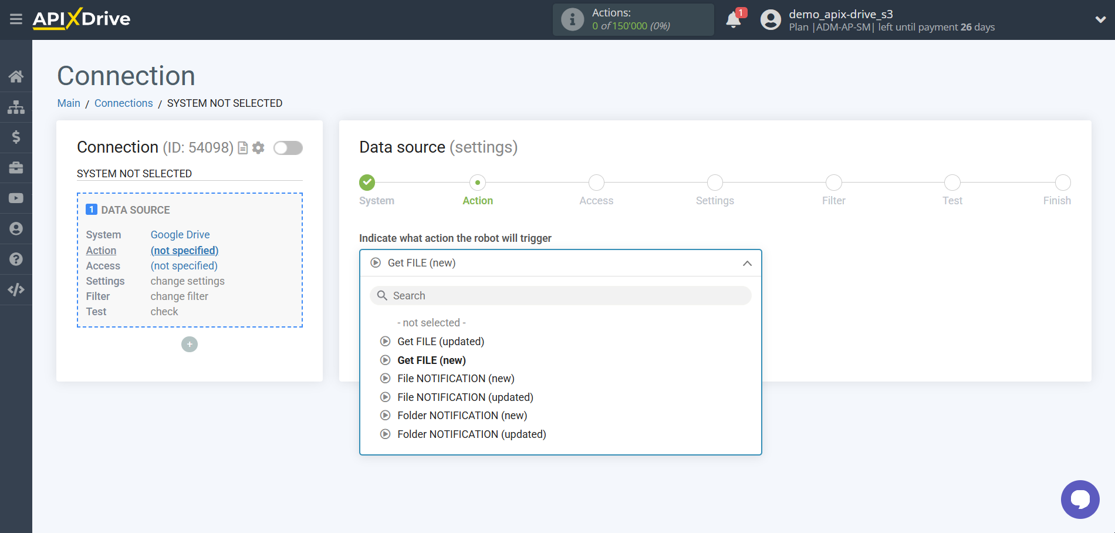The image size is (1115, 533).
Task: Open the video tutorials sidebar icon
Action: tap(16, 198)
